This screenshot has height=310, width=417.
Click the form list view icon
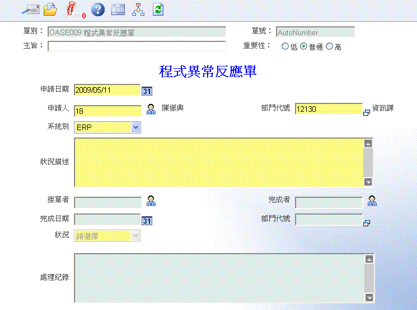[118, 9]
